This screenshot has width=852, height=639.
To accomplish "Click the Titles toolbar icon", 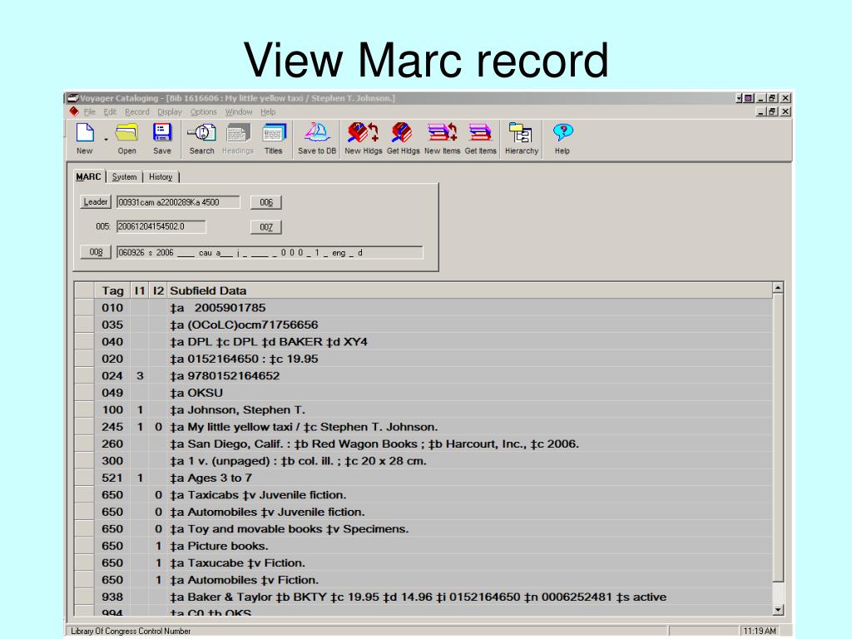I will 273,132.
